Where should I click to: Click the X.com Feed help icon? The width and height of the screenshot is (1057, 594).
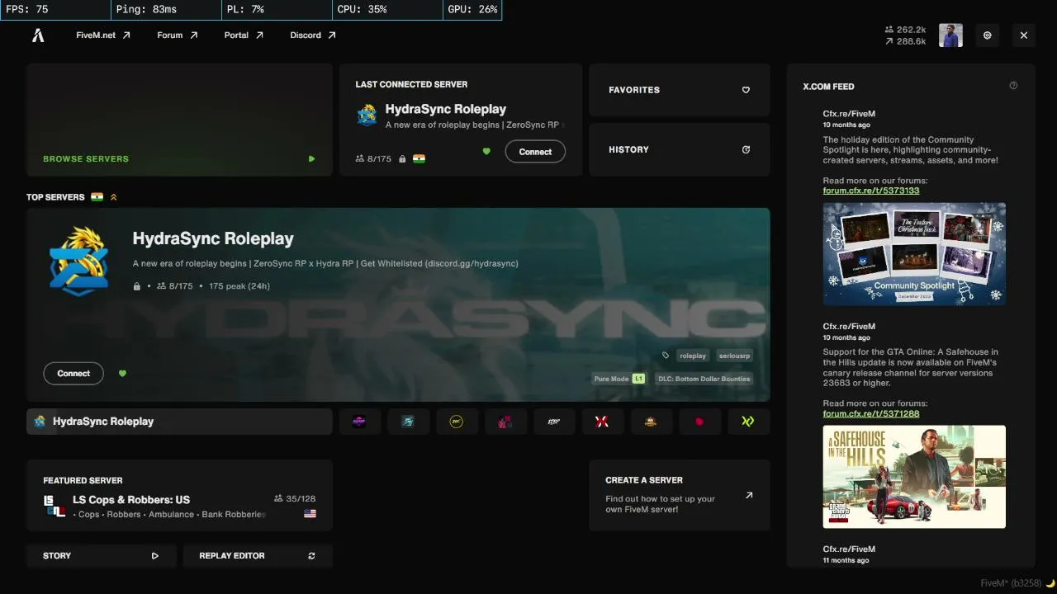coord(1013,86)
